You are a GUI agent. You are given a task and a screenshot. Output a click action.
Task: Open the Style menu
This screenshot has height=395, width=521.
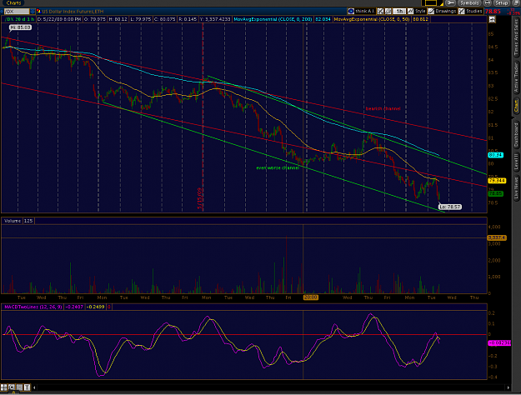click(417, 11)
